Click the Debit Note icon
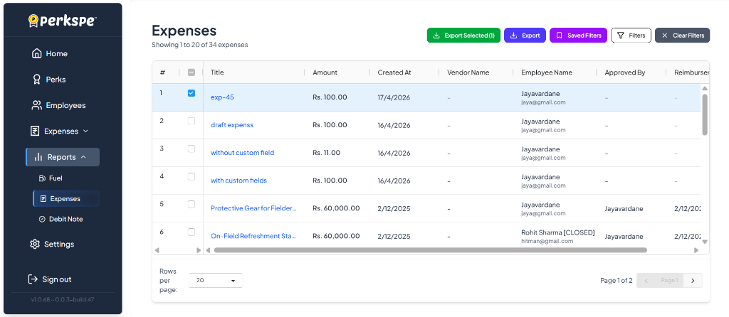Viewport: 729px width, 317px height. pyautogui.click(x=42, y=219)
